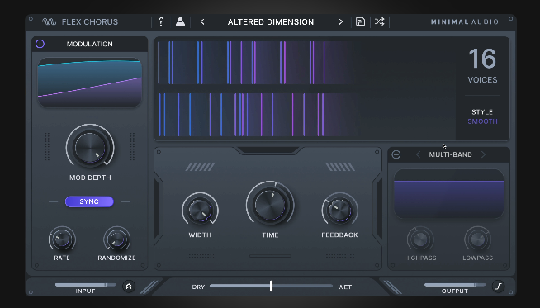The image size is (540, 308).
Task: Click the MODULATION header text
Action: pyautogui.click(x=89, y=44)
